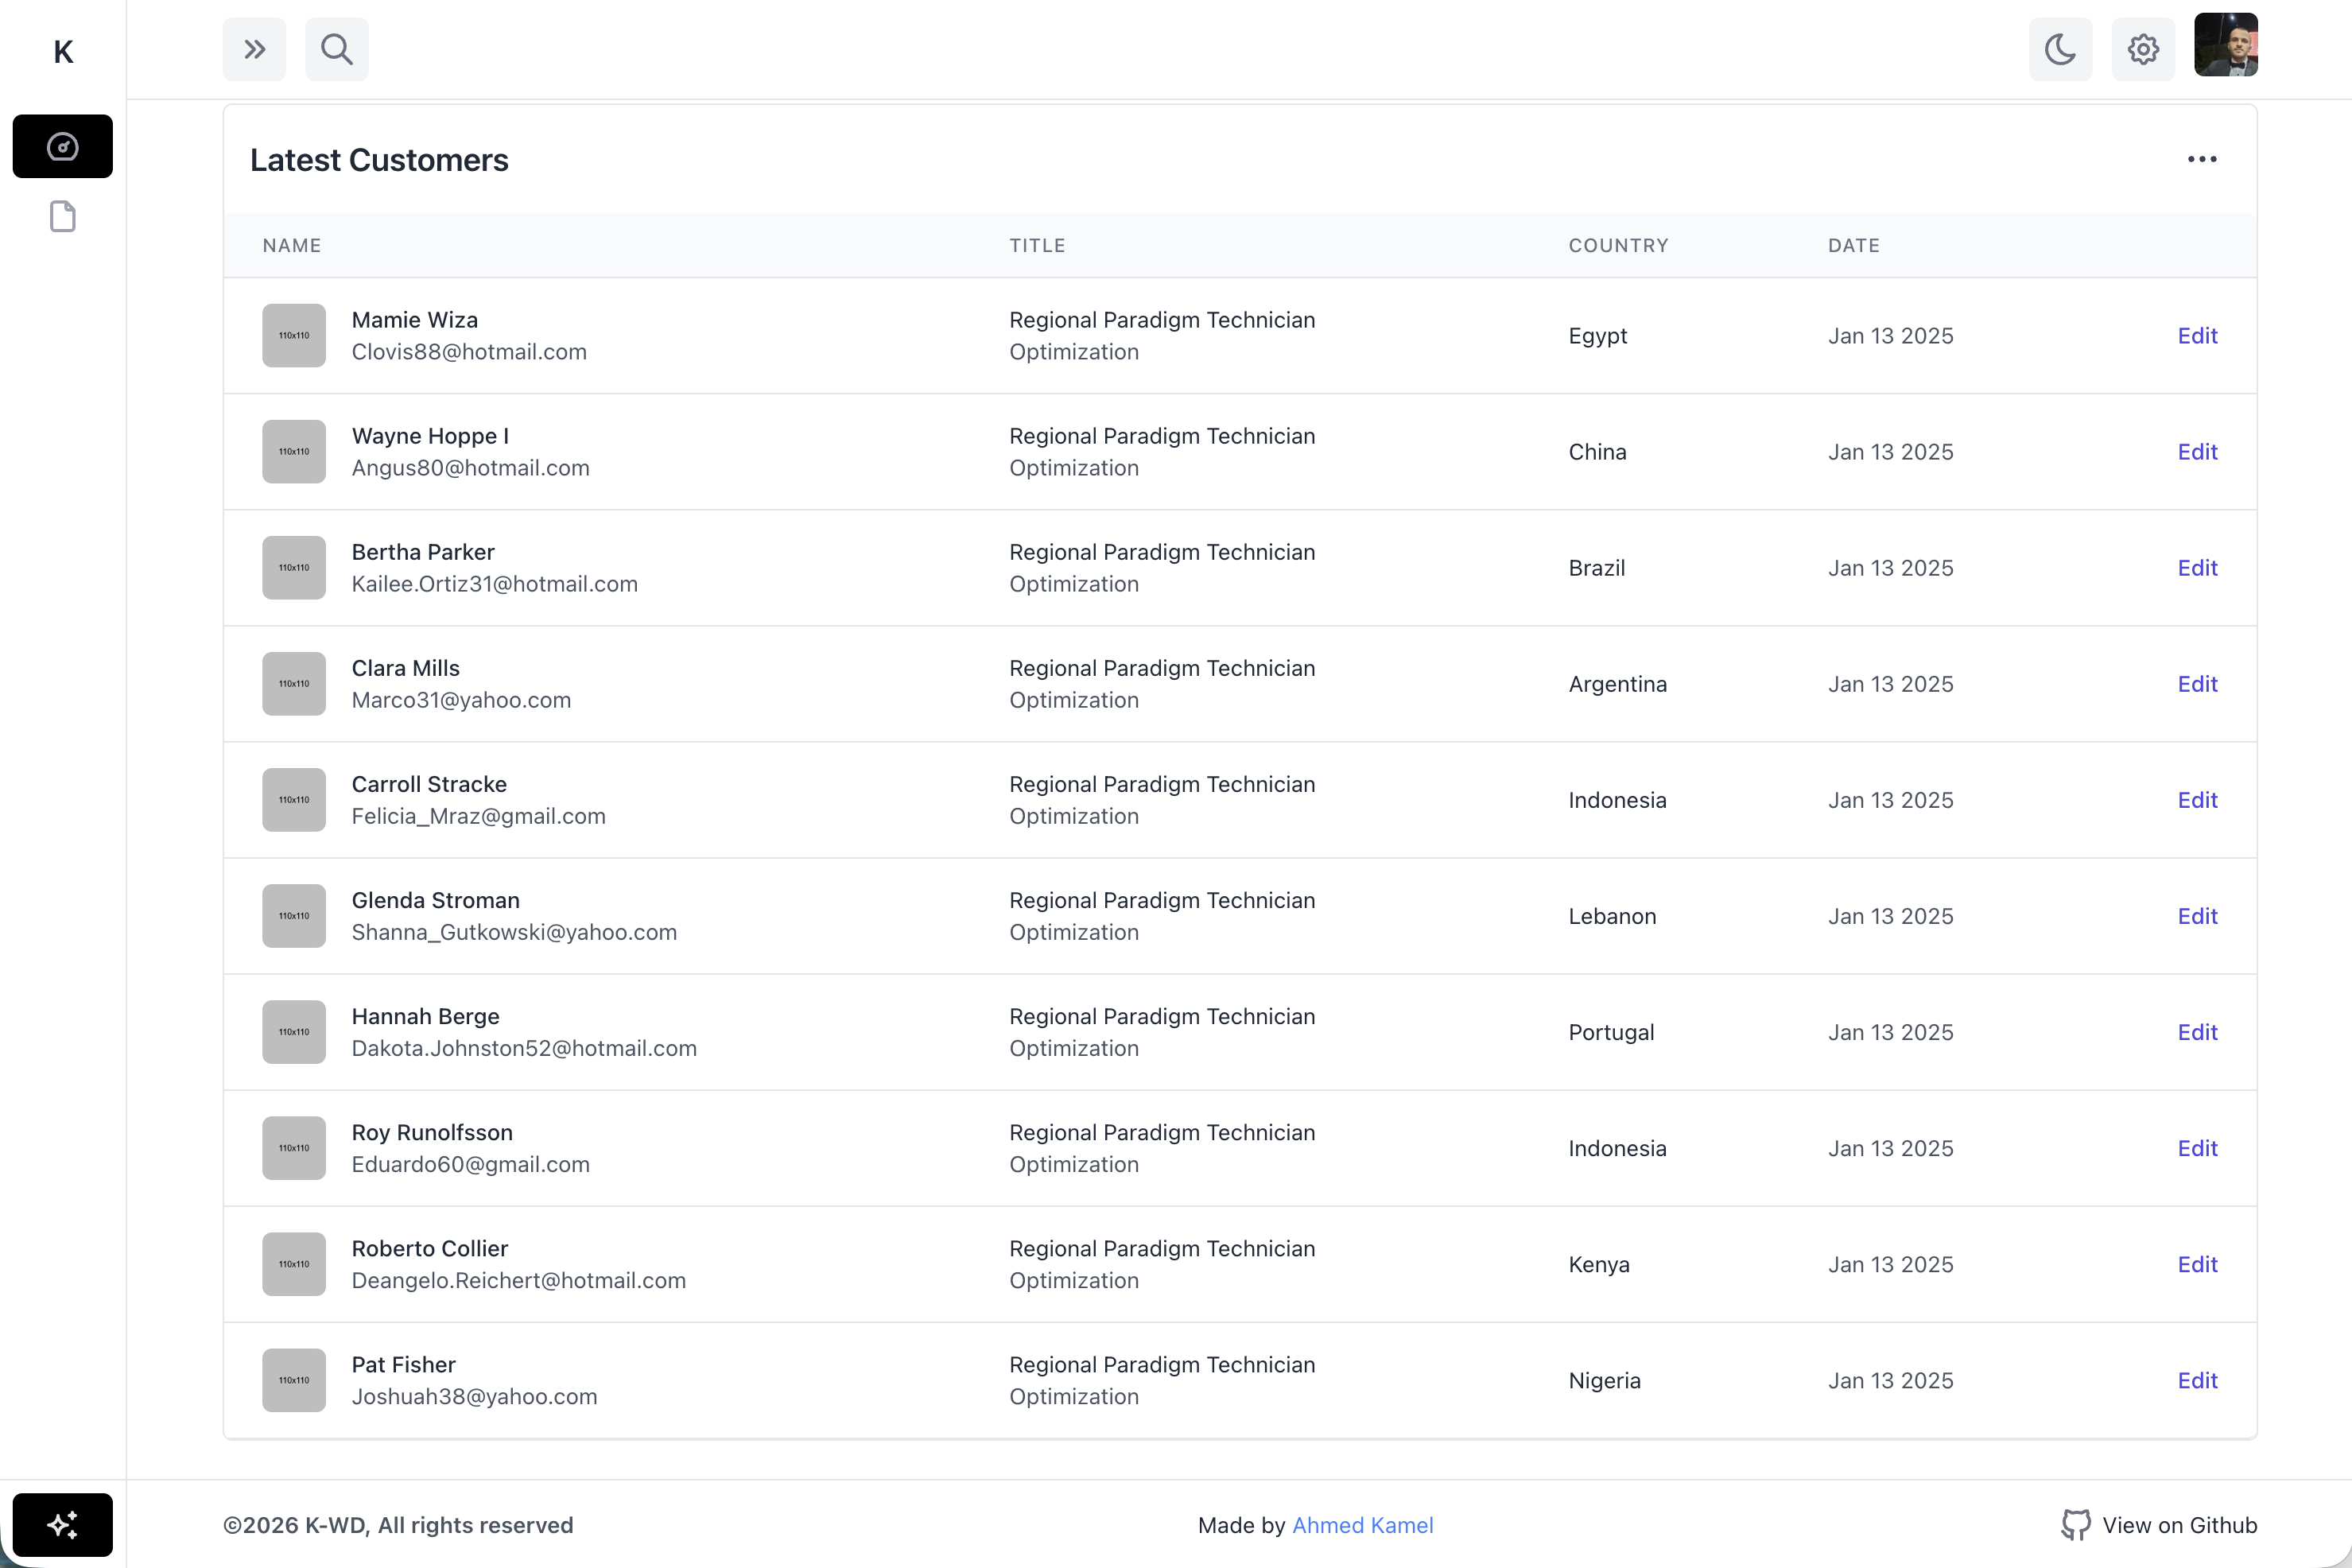
Task: Edit the Wayne Hoppe I customer row
Action: [2197, 452]
